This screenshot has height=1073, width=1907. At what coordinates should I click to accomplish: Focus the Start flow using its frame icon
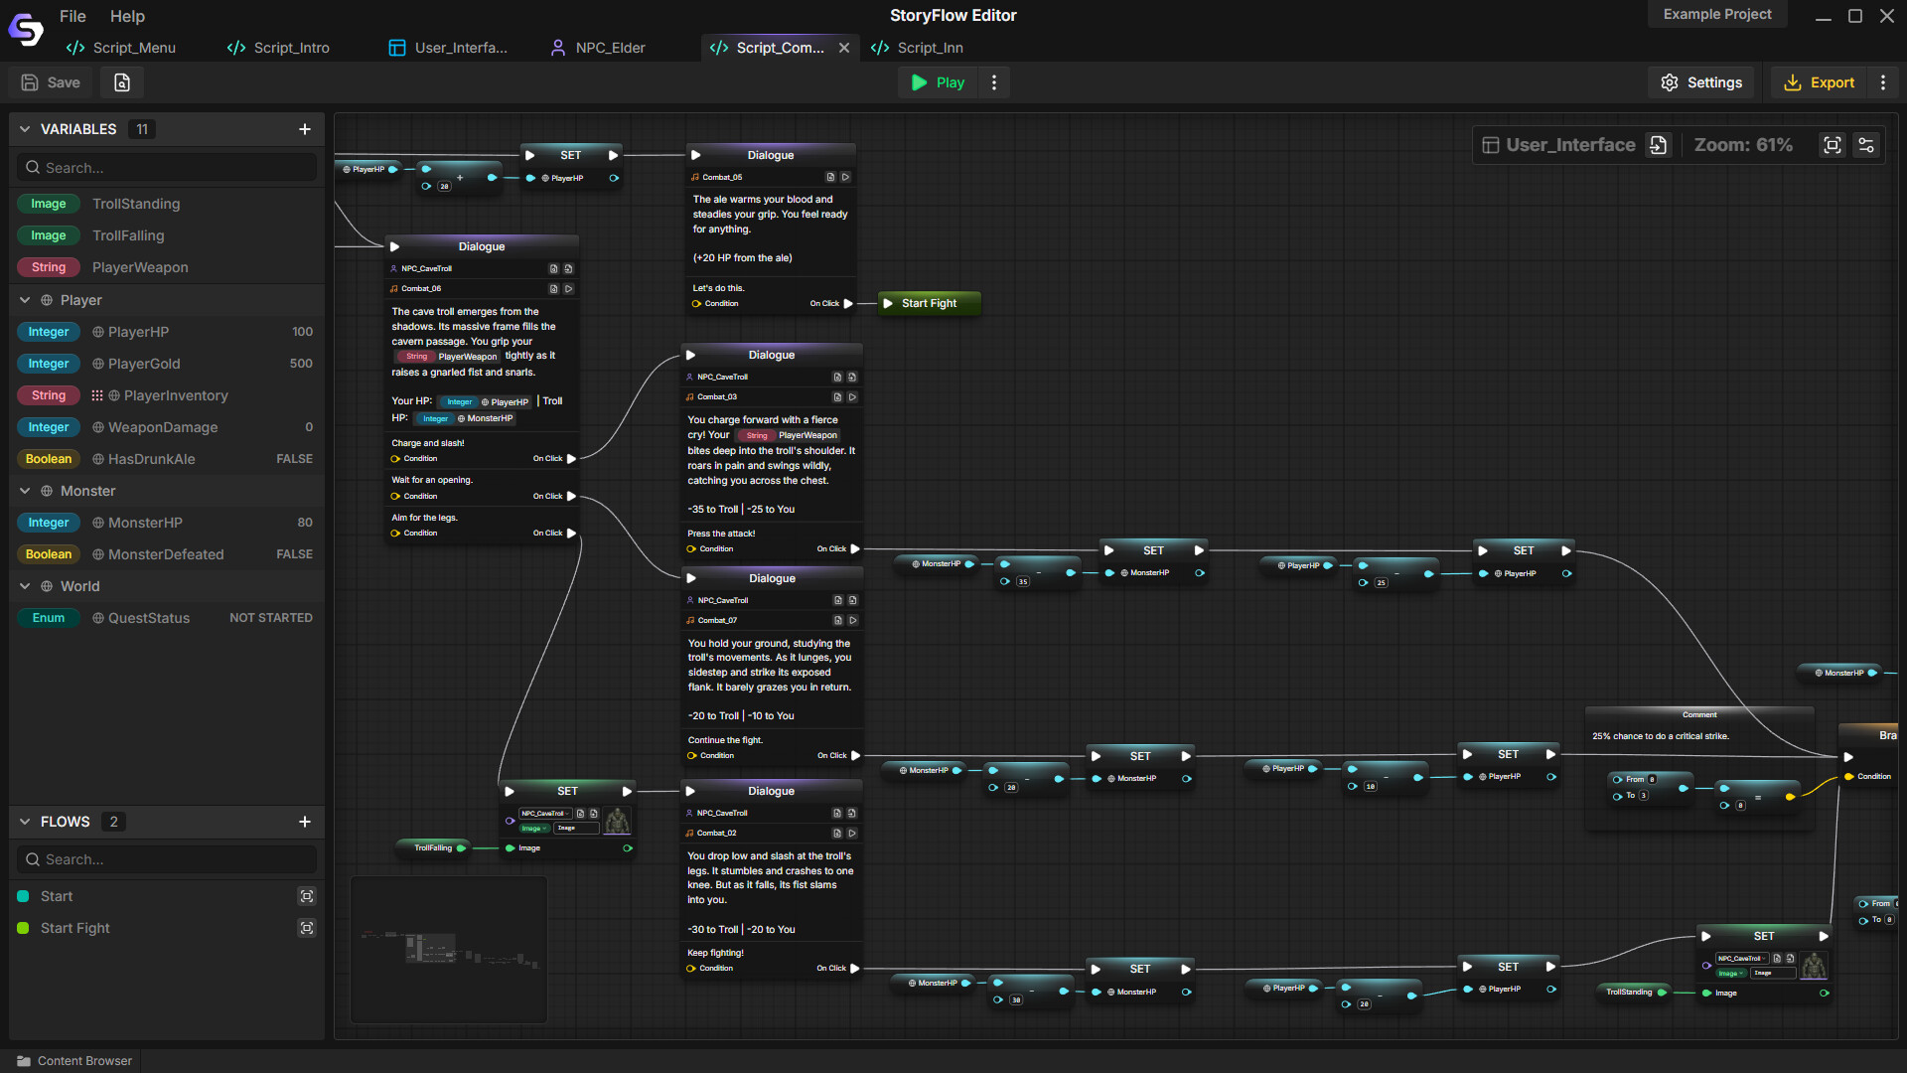coord(307,896)
